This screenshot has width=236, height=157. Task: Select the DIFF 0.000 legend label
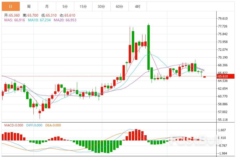point(34,125)
